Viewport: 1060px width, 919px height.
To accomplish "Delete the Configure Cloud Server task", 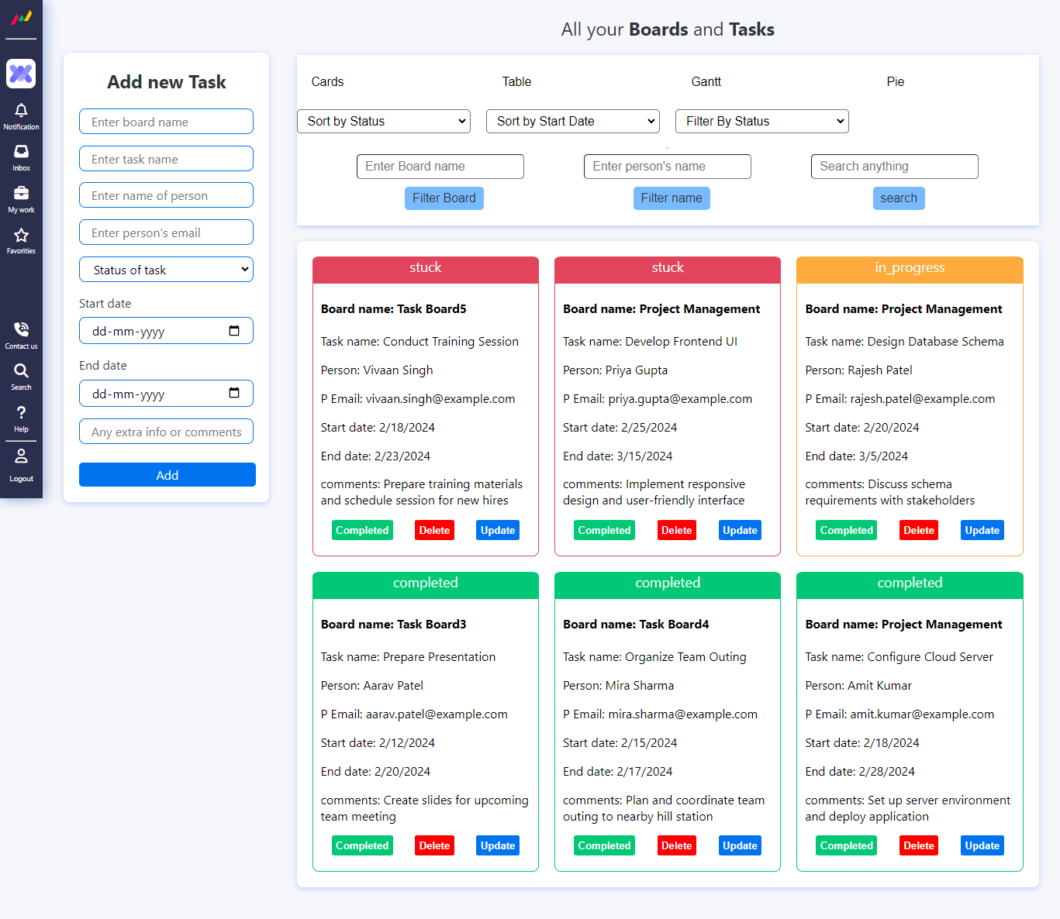I will tap(919, 845).
